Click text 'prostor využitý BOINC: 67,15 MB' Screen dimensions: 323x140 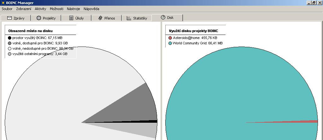click(37, 38)
